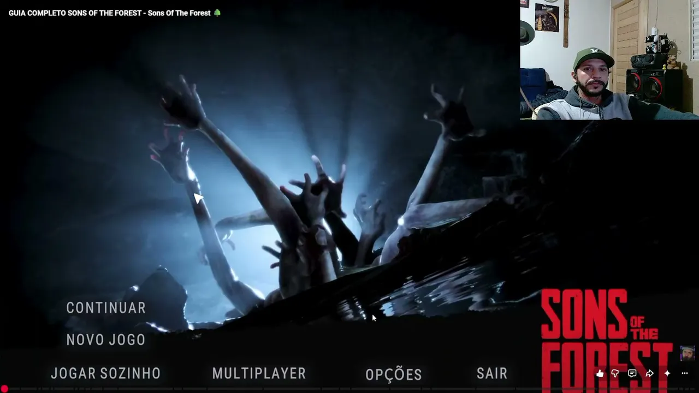Switch to the MULTIPLAYER tab

pyautogui.click(x=259, y=373)
